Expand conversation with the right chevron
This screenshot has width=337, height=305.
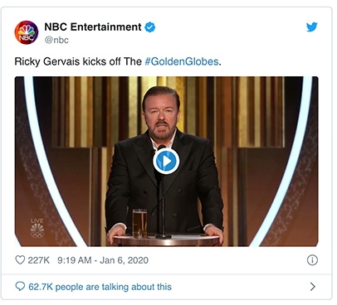[x=313, y=287]
